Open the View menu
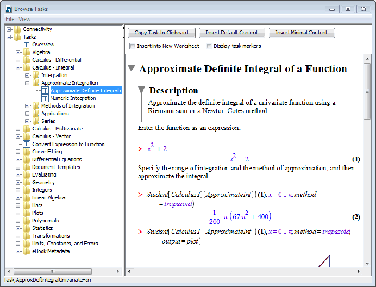376x287 pixels. [x=24, y=19]
